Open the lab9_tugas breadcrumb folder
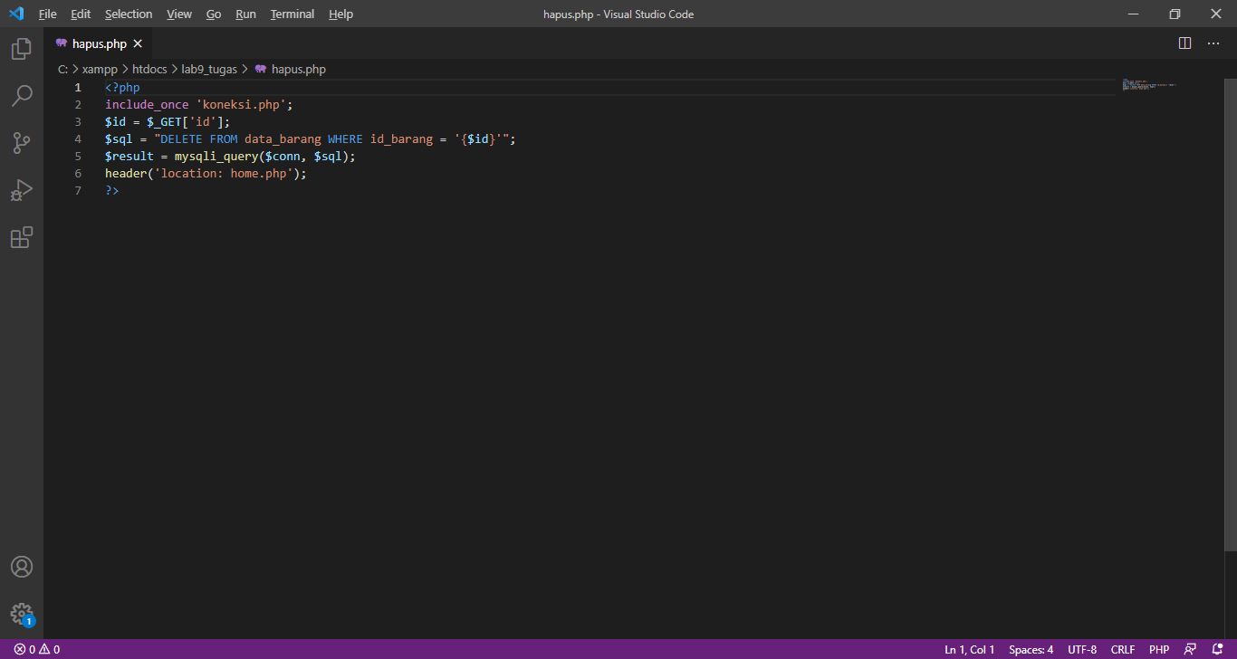 pos(209,68)
